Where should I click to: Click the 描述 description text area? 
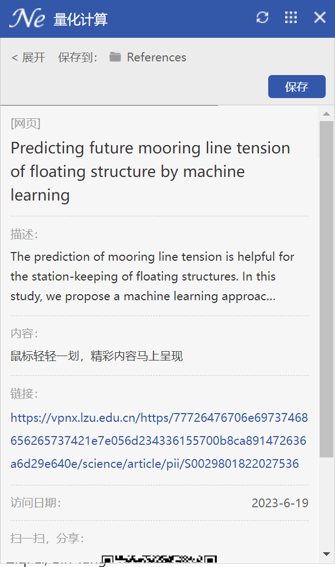point(152,276)
